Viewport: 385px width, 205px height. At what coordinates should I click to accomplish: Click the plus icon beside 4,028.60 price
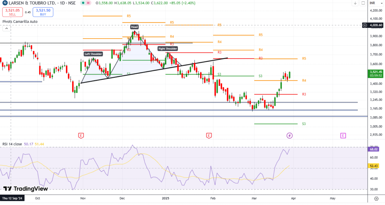click(x=365, y=25)
